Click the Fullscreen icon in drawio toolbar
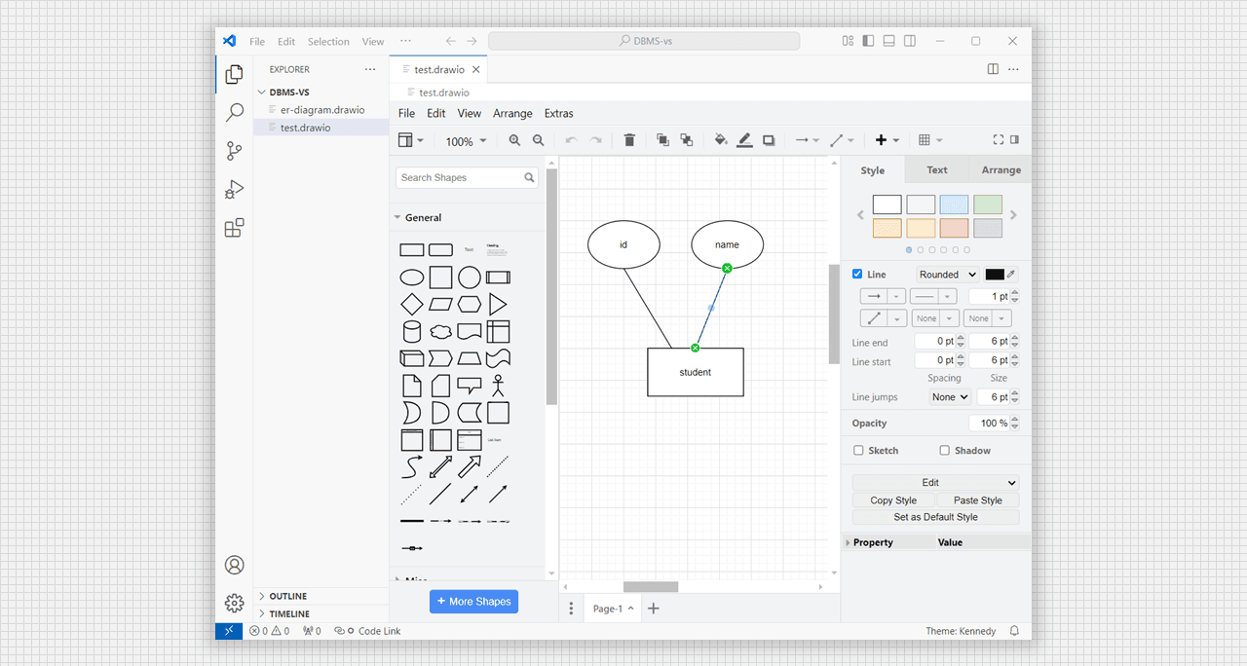The width and height of the screenshot is (1247, 666). pyautogui.click(x=998, y=140)
